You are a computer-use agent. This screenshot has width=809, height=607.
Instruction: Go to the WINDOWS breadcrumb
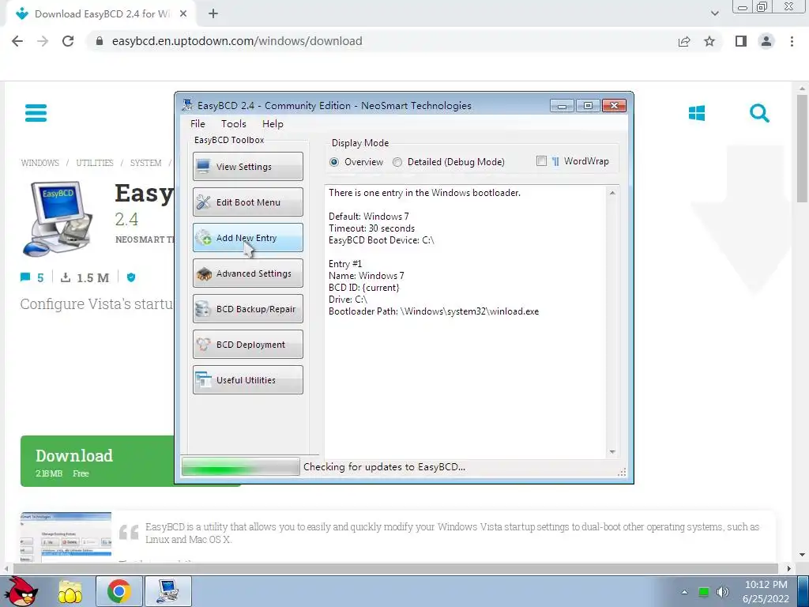(40, 163)
